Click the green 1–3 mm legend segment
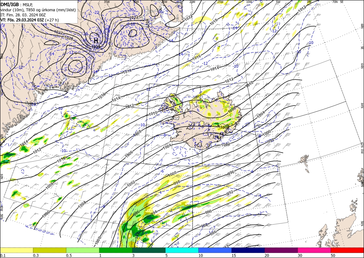Image resolution: width=364 pixels, height=258 pixels. [x=116, y=250]
